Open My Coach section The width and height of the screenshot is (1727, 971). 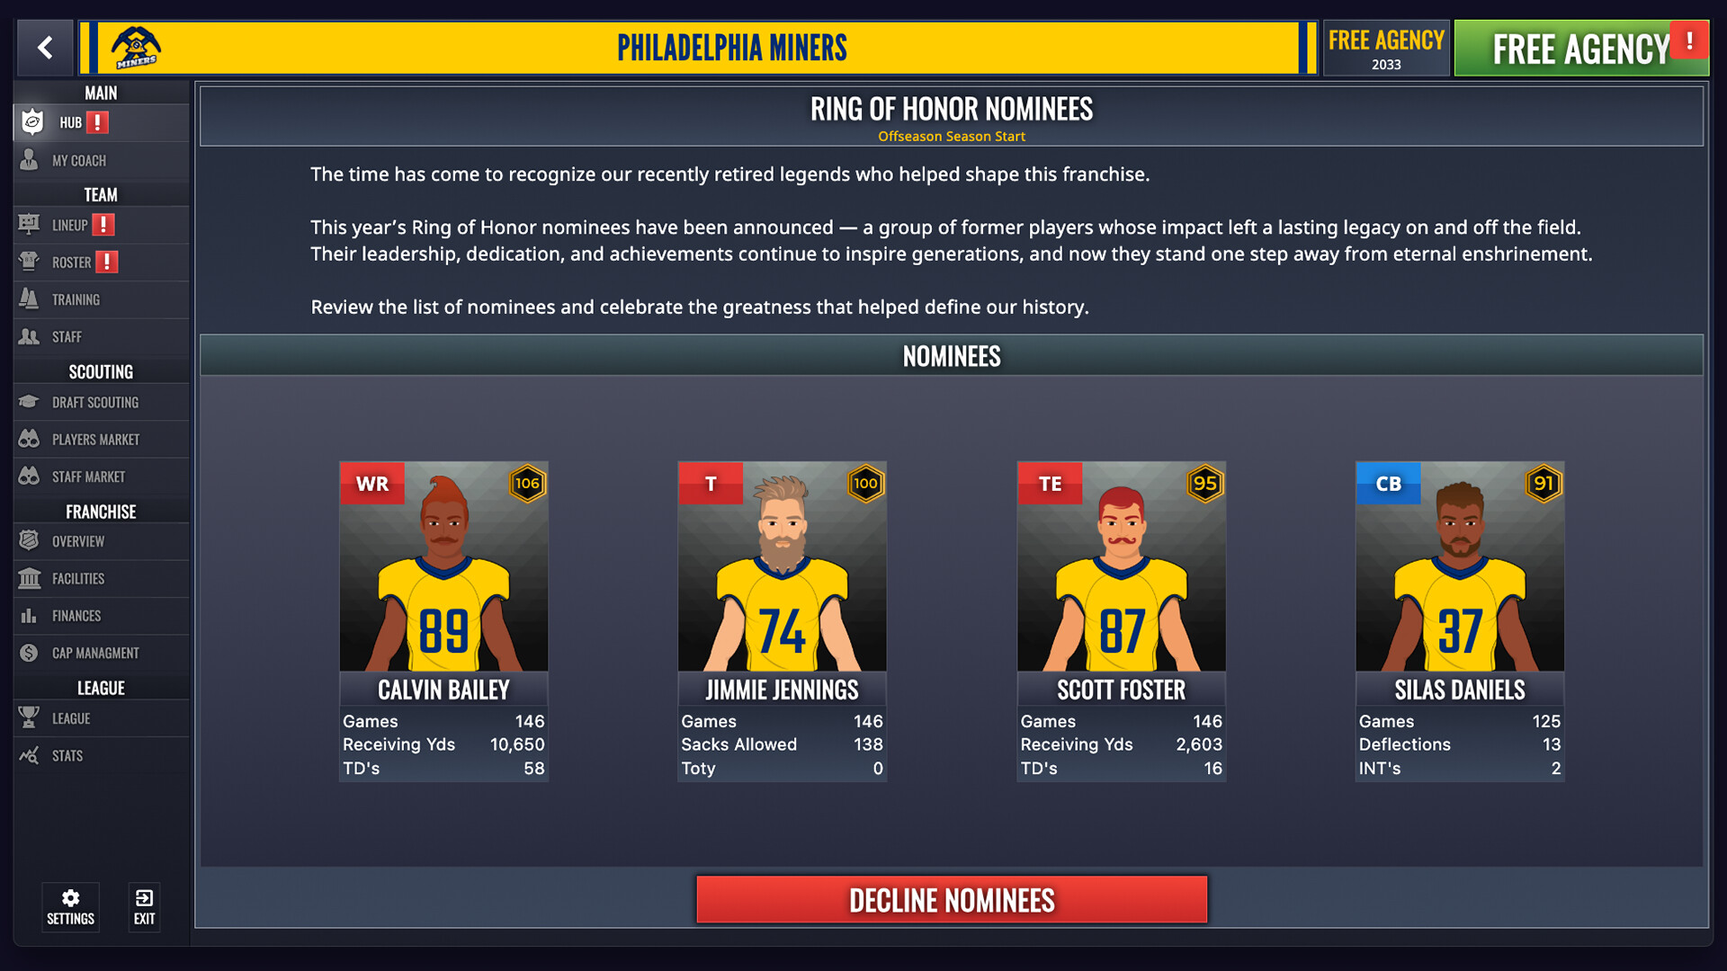101,160
